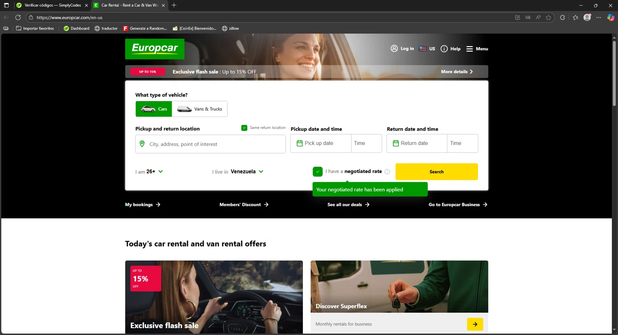Open the tab actions menu icon
Viewport: 618px width, 335px height.
click(x=6, y=5)
